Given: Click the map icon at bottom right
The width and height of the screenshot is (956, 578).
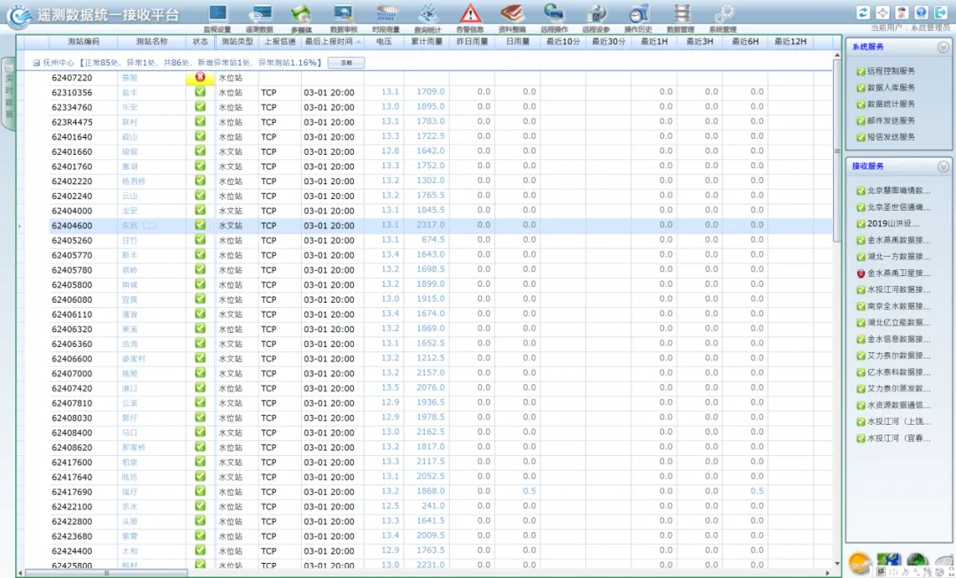Looking at the screenshot, I should pyautogui.click(x=889, y=561).
